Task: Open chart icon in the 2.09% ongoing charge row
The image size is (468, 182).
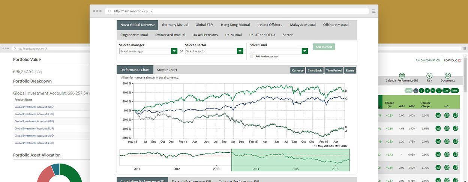Action: [x=438, y=141]
